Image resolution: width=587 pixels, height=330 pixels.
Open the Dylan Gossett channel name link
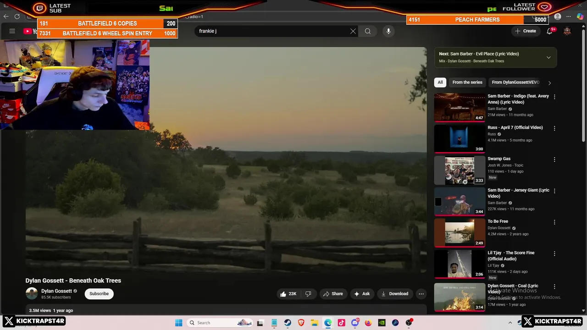click(x=56, y=291)
